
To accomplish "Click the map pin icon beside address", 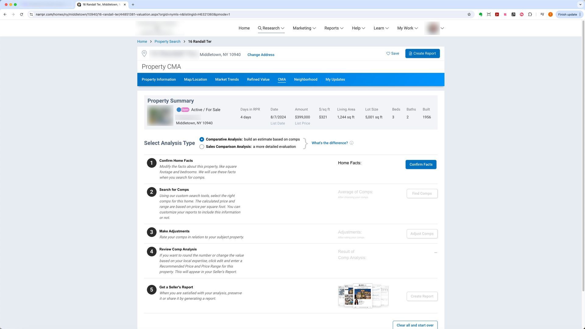I will [x=144, y=54].
